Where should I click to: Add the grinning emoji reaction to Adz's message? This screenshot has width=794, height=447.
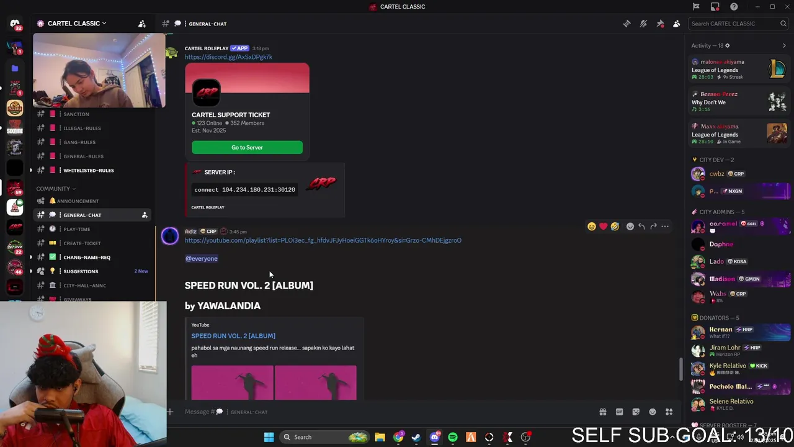coord(591,227)
